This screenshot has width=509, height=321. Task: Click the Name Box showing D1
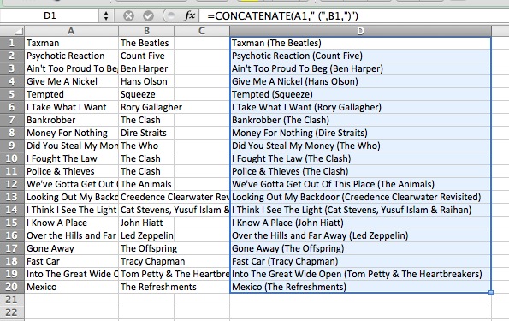coord(50,15)
